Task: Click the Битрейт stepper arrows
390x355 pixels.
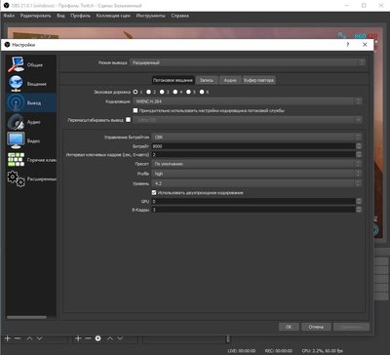Action: 359,146
